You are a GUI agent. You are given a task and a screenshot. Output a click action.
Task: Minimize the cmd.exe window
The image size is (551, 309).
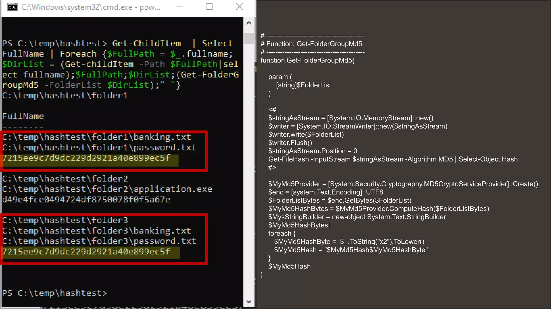[x=179, y=7]
